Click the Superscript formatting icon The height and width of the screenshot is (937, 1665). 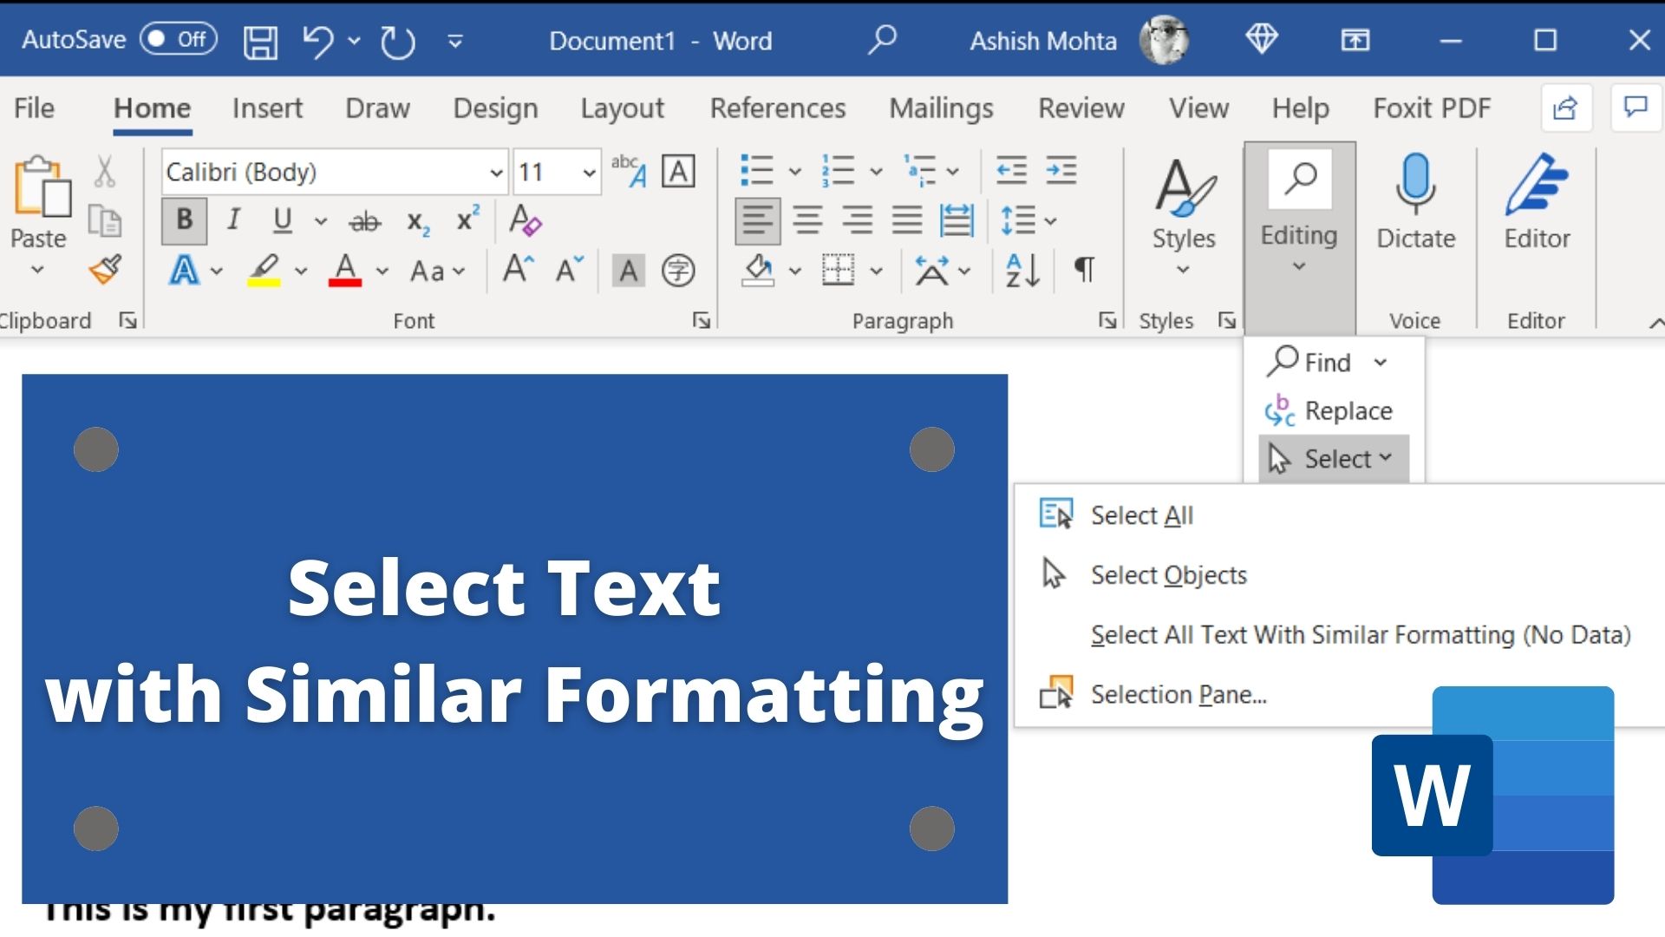(x=464, y=219)
